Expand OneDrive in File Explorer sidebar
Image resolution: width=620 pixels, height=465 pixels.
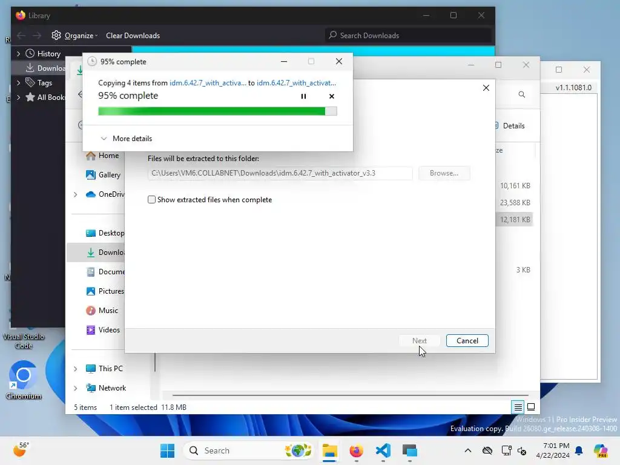coord(75,194)
